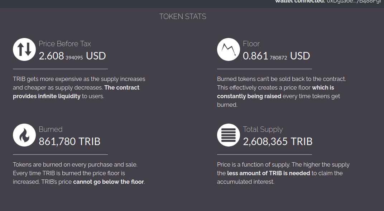Click the Burned label
The image size is (384, 211).
[x=51, y=129]
